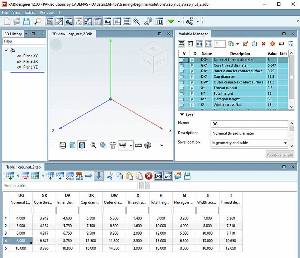Toggle the V column box for DG row
This screenshot has height=258, width=300.
[182, 60]
